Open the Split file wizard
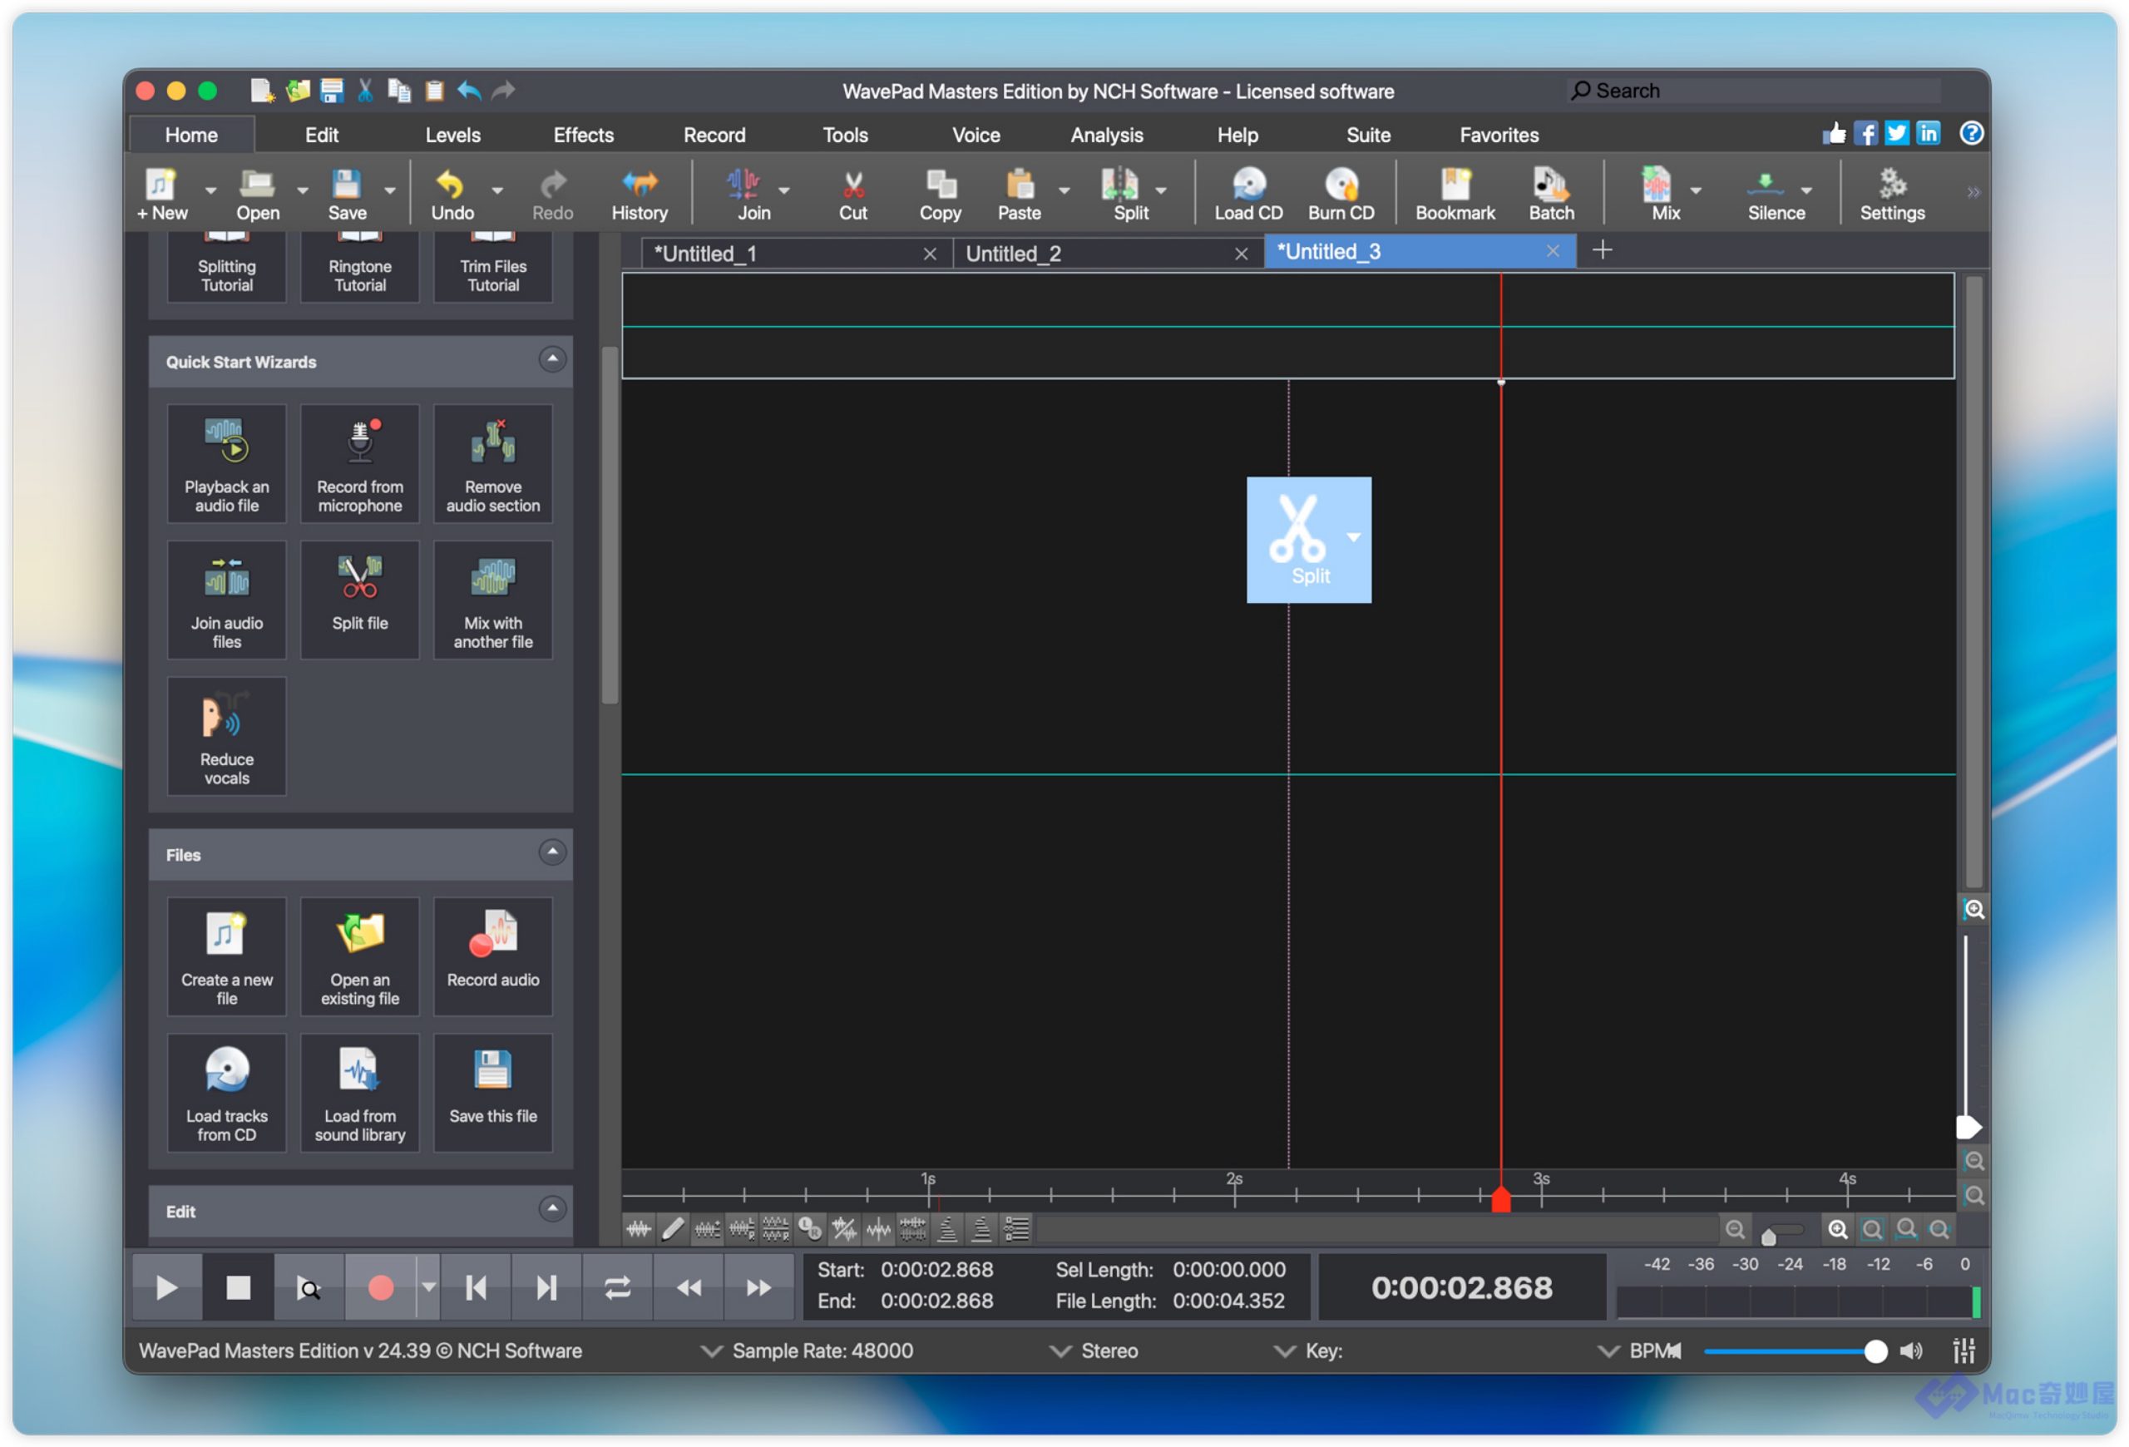 (x=360, y=600)
